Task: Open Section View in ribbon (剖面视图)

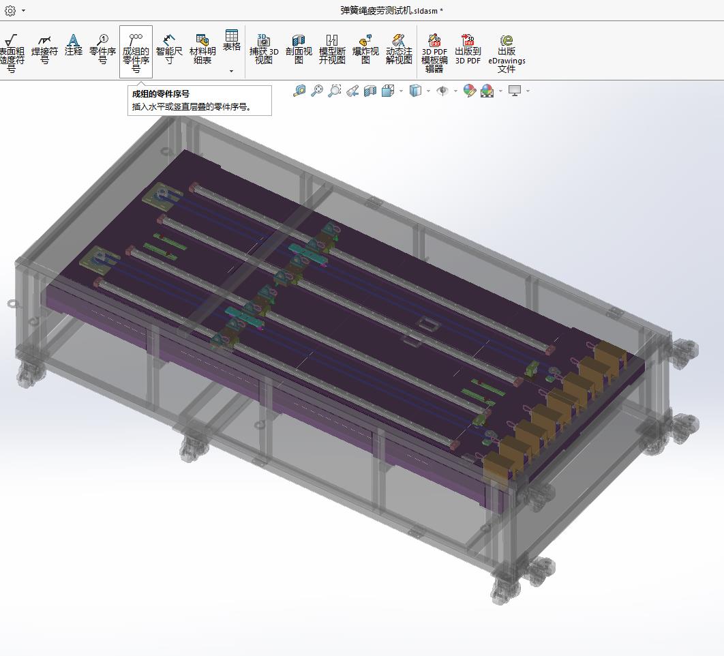Action: 299,49
